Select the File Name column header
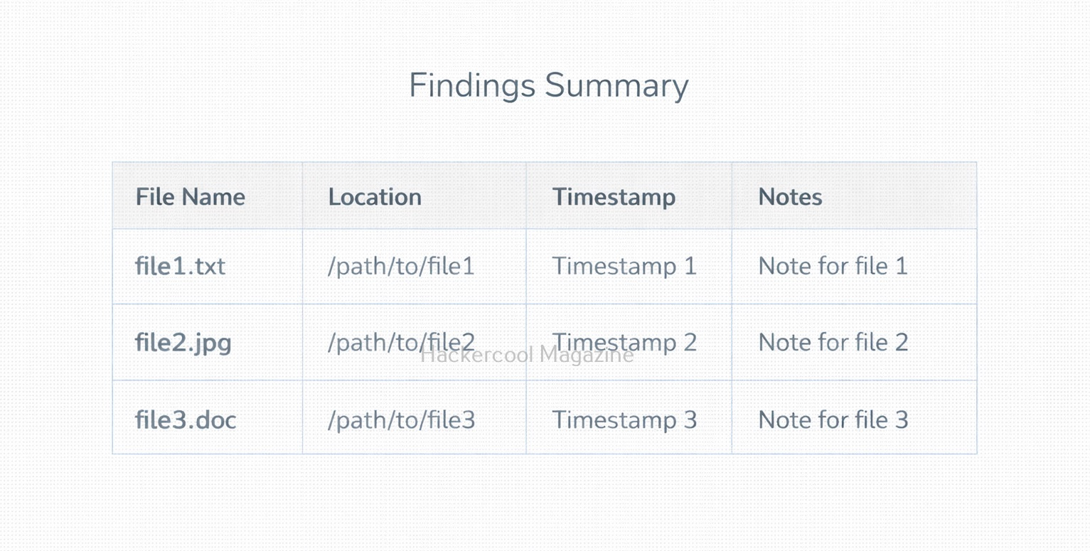Image resolution: width=1090 pixels, height=551 pixels. (x=191, y=197)
